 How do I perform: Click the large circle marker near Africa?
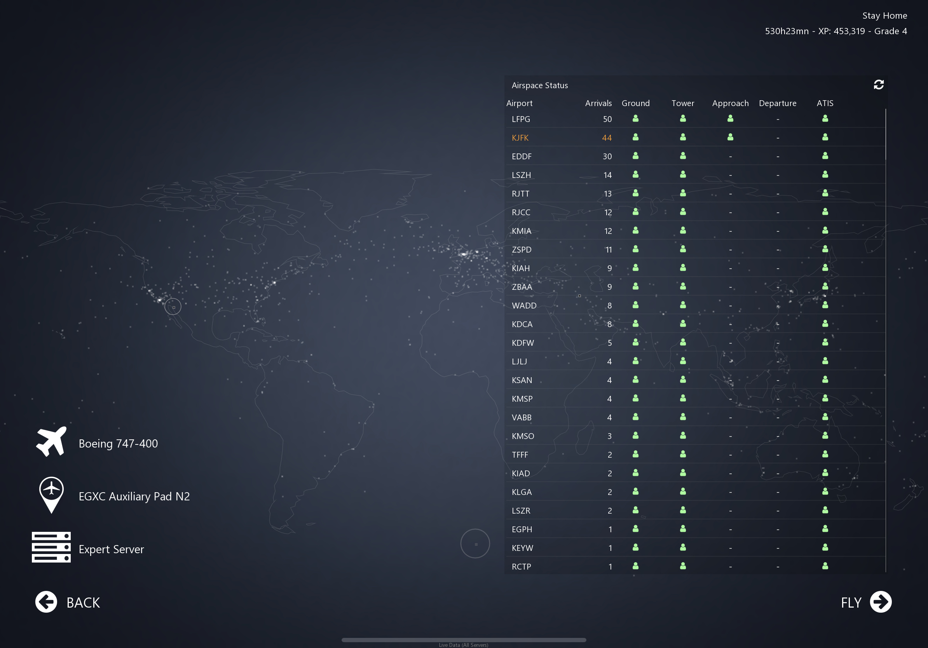(475, 543)
